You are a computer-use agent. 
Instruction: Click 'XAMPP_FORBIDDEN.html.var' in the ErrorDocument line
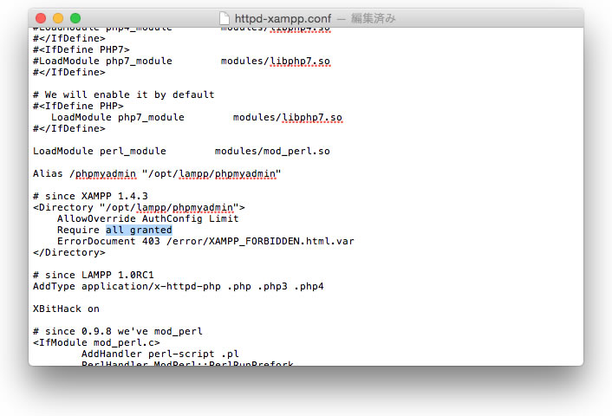(x=282, y=241)
